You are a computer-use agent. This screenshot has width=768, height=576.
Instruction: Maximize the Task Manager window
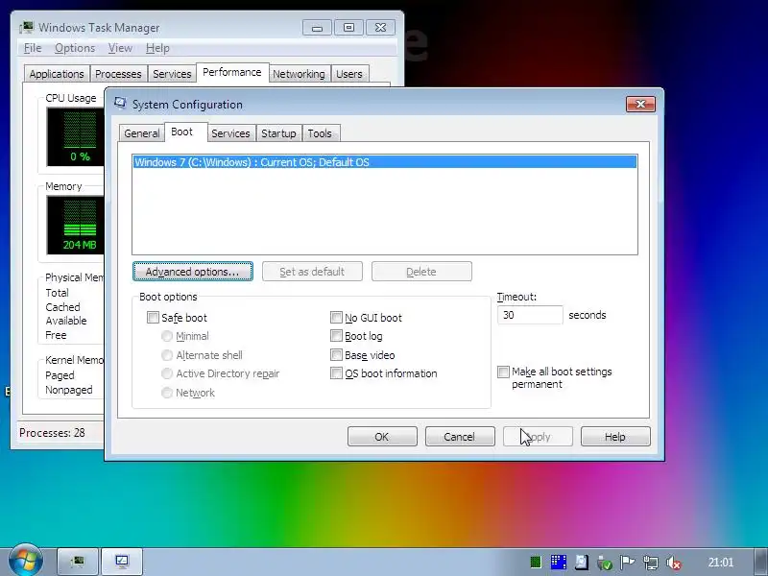point(348,28)
